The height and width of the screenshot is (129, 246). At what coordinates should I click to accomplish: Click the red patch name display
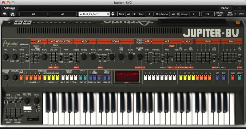click(x=127, y=76)
